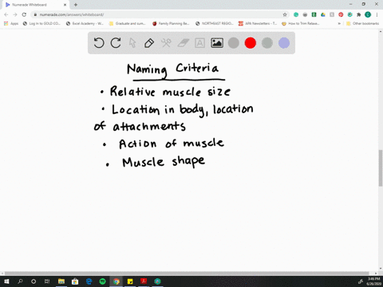Screen dimensions: 383x287
Task: Launch Microsoft Edge from taskbar
Action: [x=89, y=281]
